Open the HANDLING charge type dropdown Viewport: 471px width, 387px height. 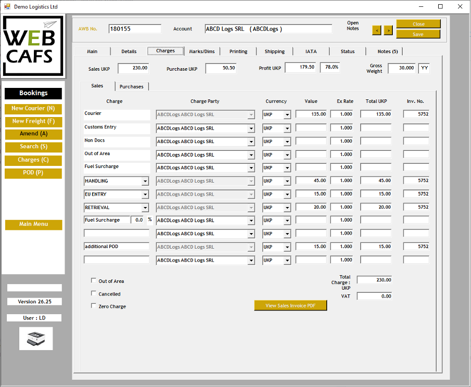click(144, 181)
